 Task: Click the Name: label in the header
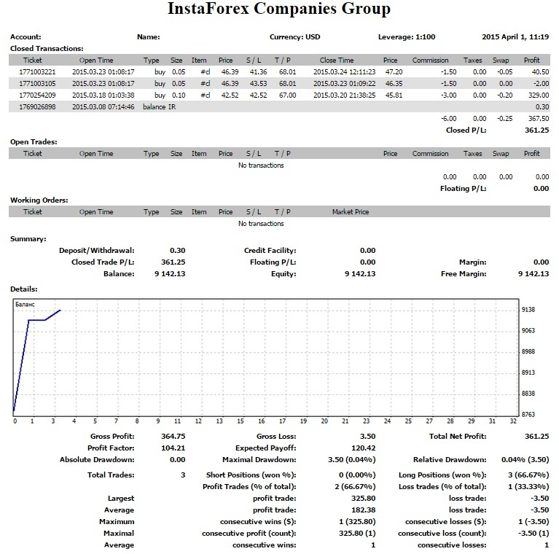[148, 36]
